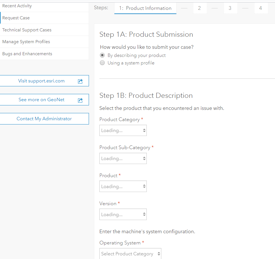Click See more on GeoNet button
Screen dimensions: 275x259
pyautogui.click(x=44, y=100)
